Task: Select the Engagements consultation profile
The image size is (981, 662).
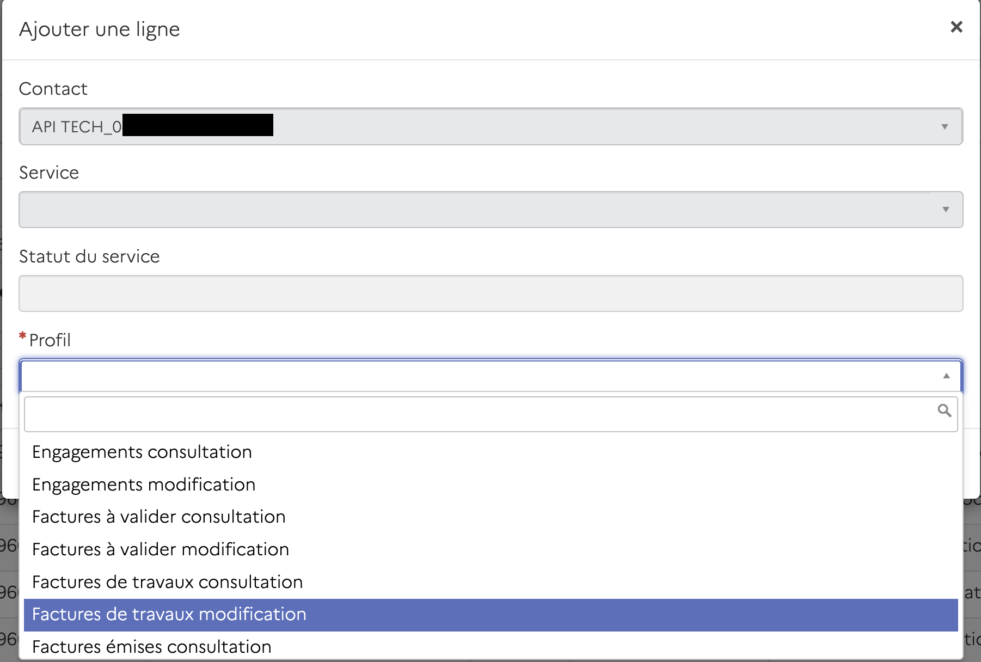Action: [142, 451]
